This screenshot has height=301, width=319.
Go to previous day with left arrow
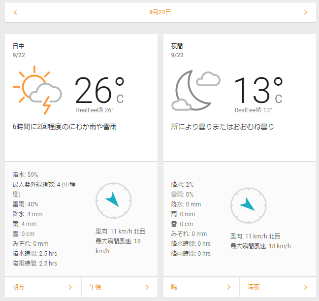coord(15,12)
